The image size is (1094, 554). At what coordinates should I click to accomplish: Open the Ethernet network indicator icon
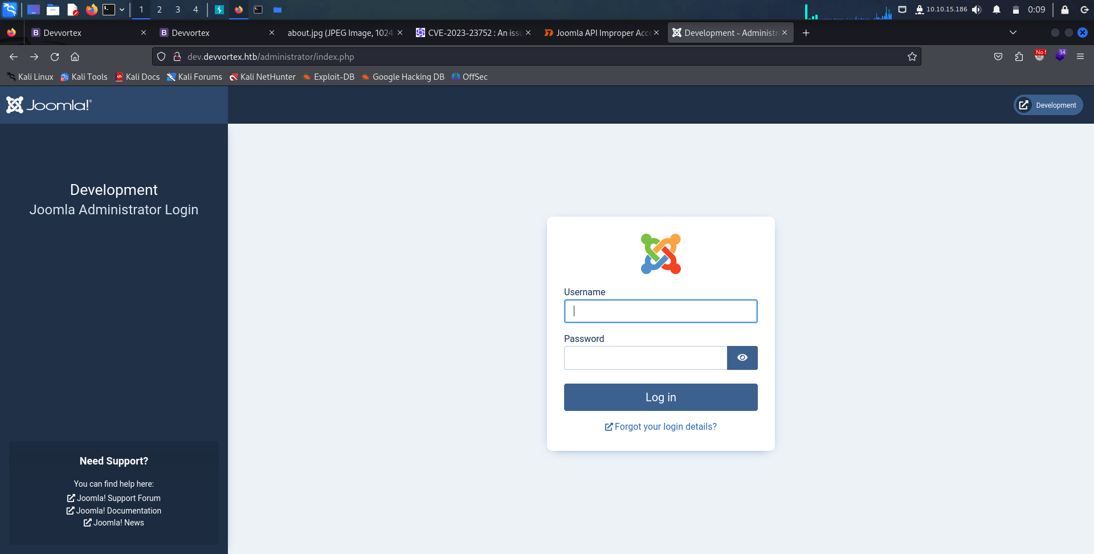[x=902, y=9]
